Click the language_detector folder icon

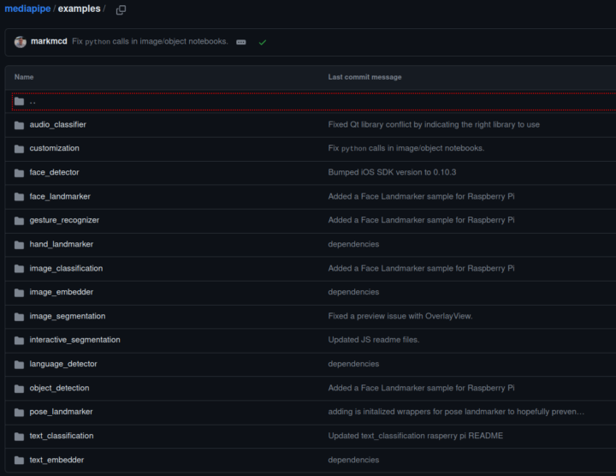pos(19,365)
